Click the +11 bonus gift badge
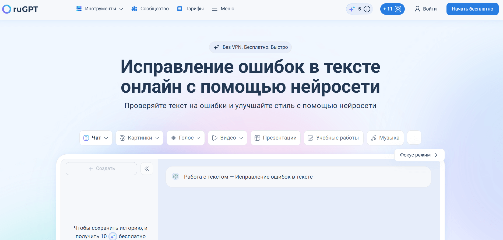Screen dimensions: 503x240 392,9
